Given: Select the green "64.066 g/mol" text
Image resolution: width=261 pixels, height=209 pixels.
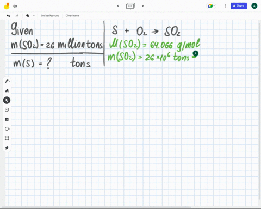Looking at the screenshot, I should (175, 45).
